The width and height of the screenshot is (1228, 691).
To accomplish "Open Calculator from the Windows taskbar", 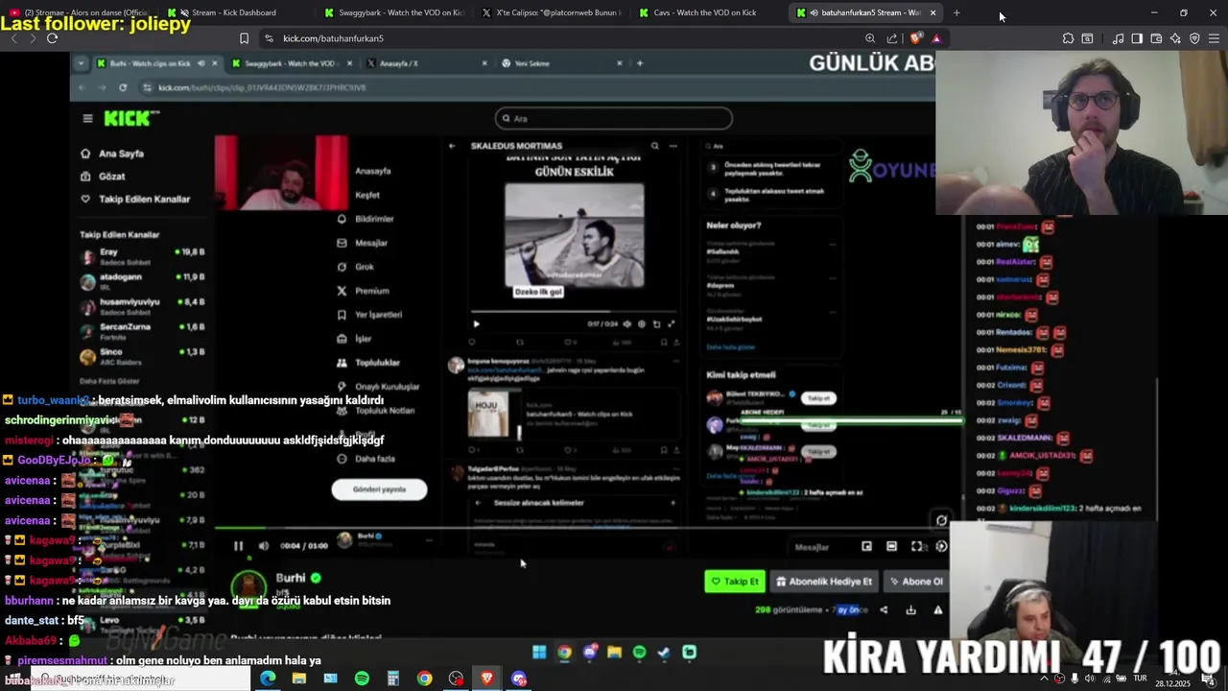I will (393, 679).
